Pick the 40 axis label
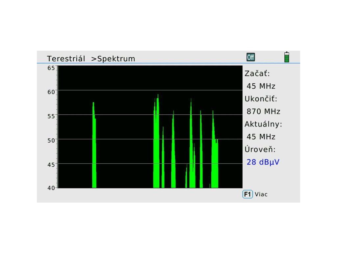This screenshot has width=337, height=253. click(x=51, y=188)
